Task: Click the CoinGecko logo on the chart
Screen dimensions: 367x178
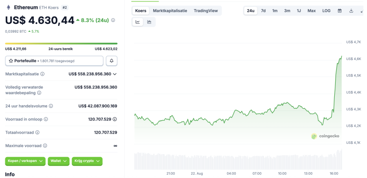Action: [x=325, y=136]
